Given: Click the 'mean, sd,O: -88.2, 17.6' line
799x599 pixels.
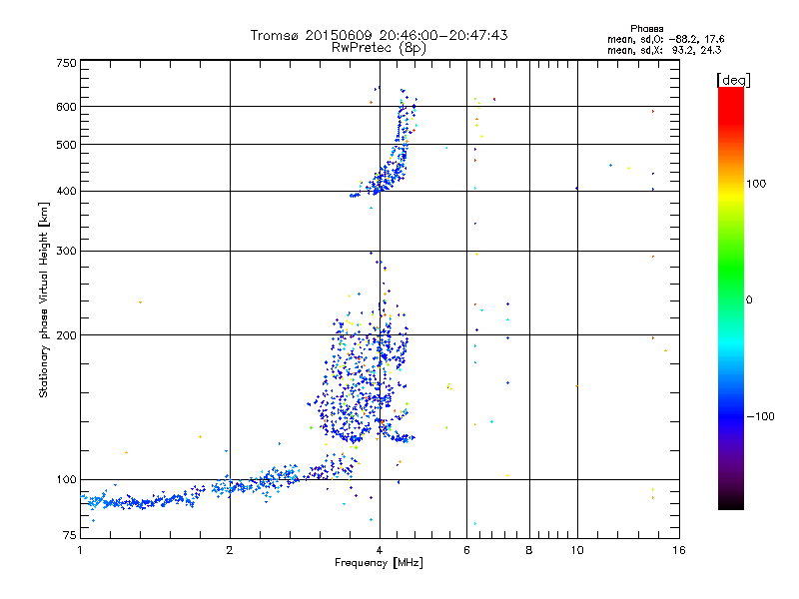Looking at the screenshot, I should click(665, 39).
